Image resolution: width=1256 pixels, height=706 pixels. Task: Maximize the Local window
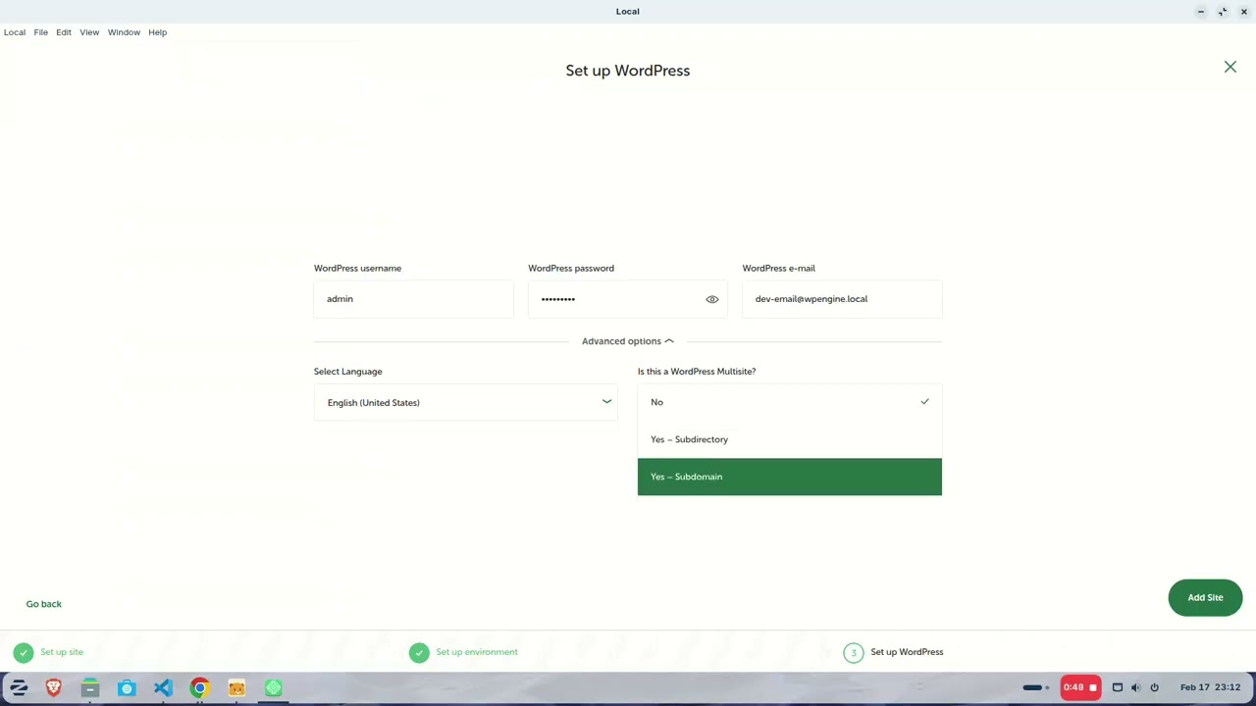pos(1223,12)
